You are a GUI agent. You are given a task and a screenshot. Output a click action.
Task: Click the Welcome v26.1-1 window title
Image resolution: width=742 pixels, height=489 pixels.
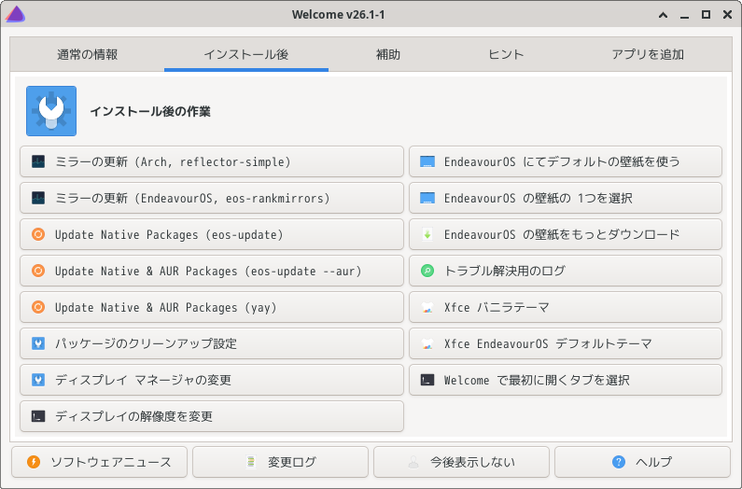pos(339,15)
